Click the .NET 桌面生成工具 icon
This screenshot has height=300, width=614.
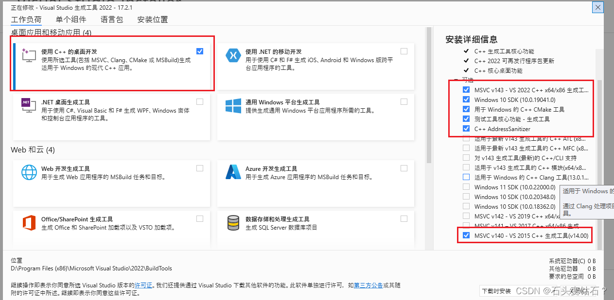tap(29, 105)
